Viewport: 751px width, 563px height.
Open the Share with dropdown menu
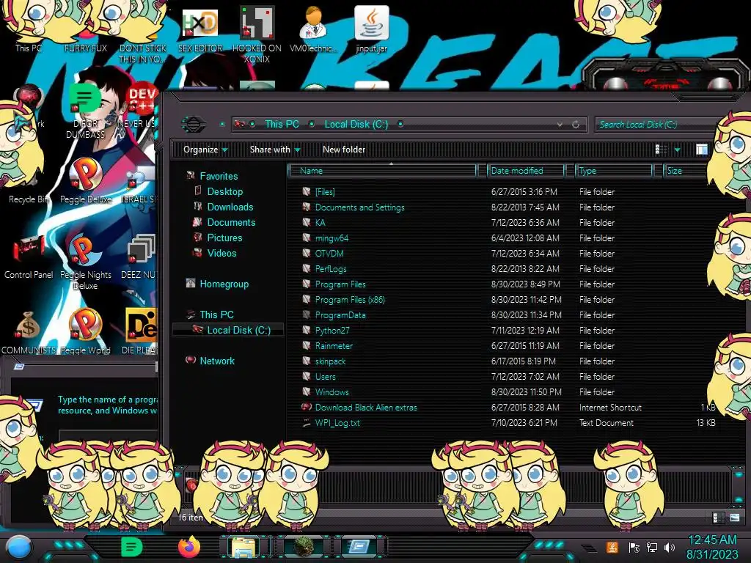[275, 150]
